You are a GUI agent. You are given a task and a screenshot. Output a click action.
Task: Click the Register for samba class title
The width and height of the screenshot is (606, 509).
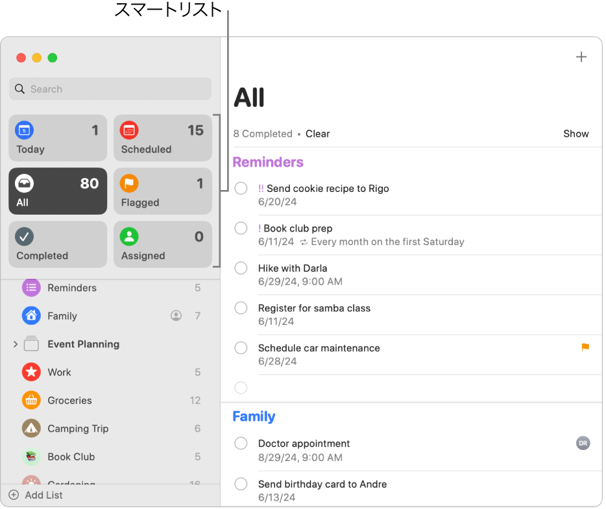point(314,308)
